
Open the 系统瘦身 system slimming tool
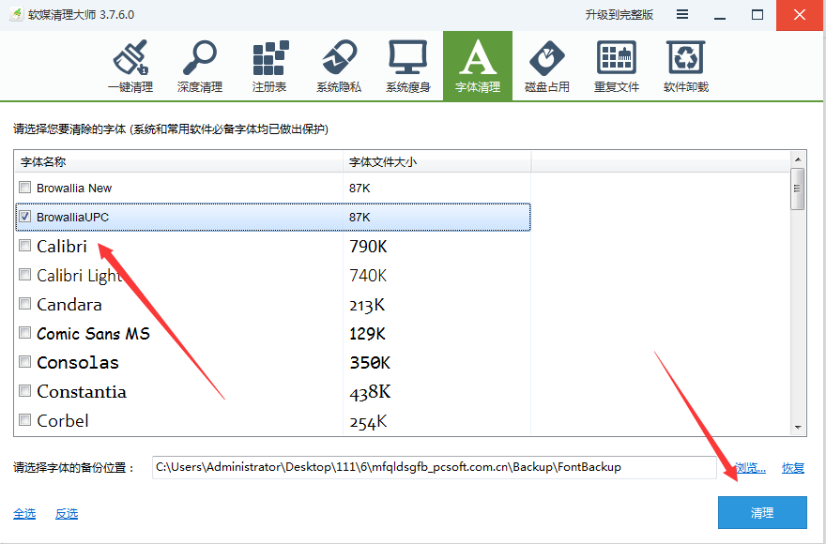pos(408,67)
